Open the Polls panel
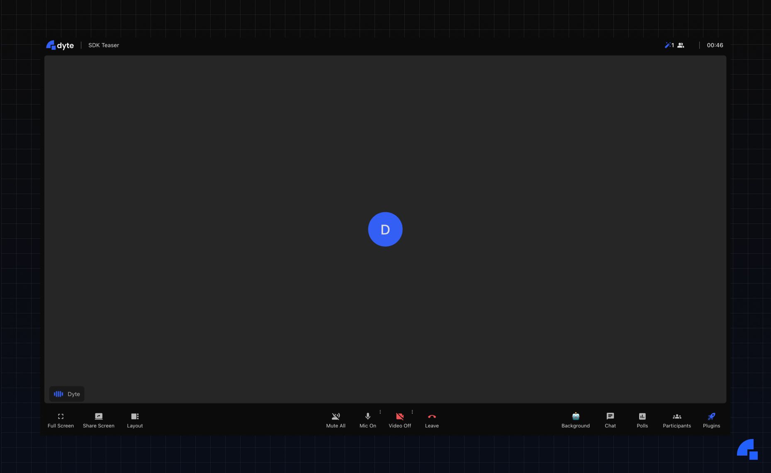 pyautogui.click(x=642, y=420)
